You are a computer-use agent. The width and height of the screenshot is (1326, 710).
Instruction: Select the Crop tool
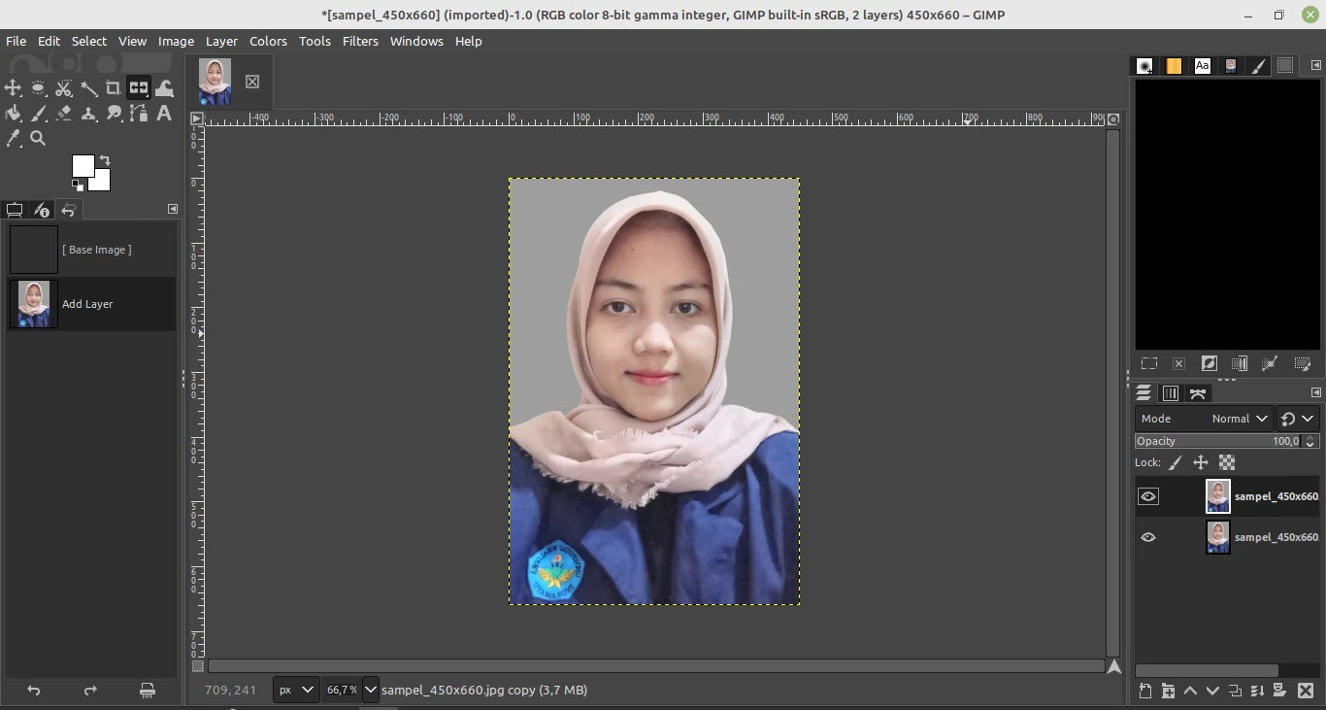point(114,88)
